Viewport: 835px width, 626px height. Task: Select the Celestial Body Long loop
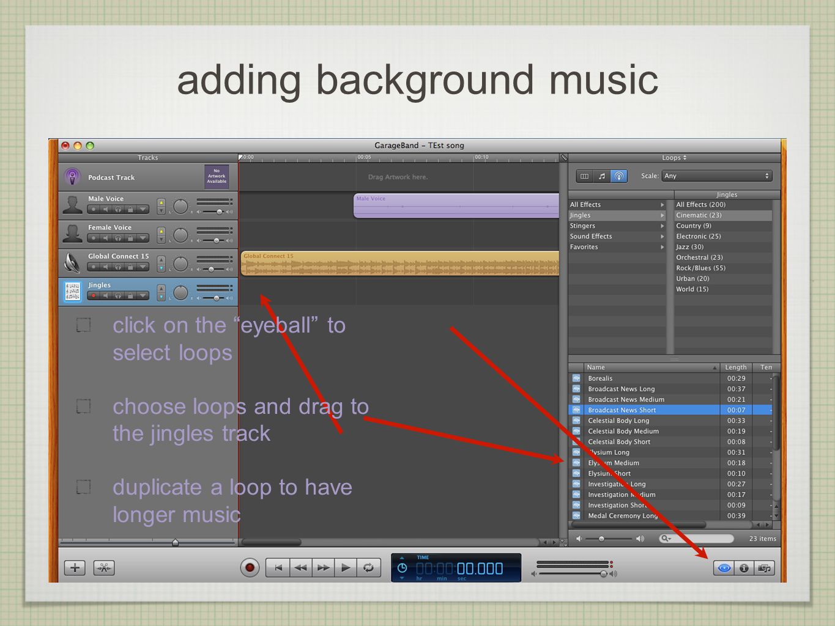point(670,421)
